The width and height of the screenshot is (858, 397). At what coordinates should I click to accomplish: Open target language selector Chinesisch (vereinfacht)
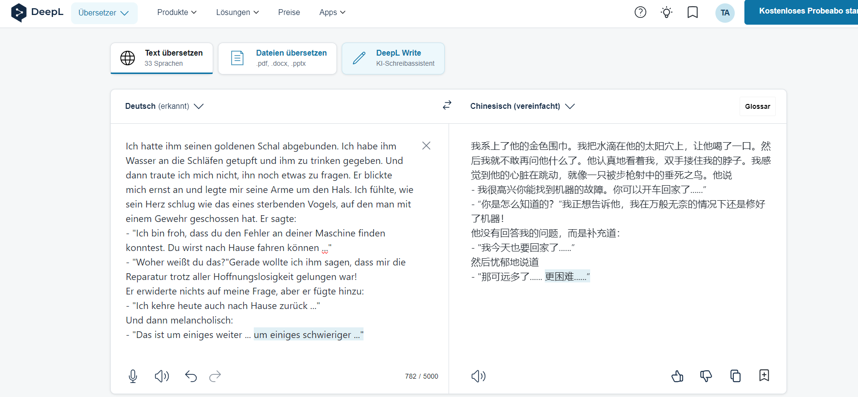[523, 106]
